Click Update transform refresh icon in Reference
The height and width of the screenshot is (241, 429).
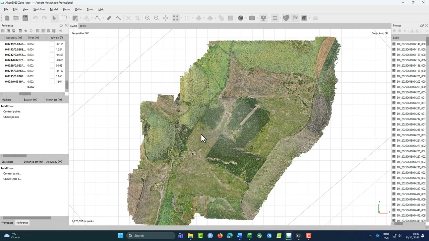[x=31, y=31]
